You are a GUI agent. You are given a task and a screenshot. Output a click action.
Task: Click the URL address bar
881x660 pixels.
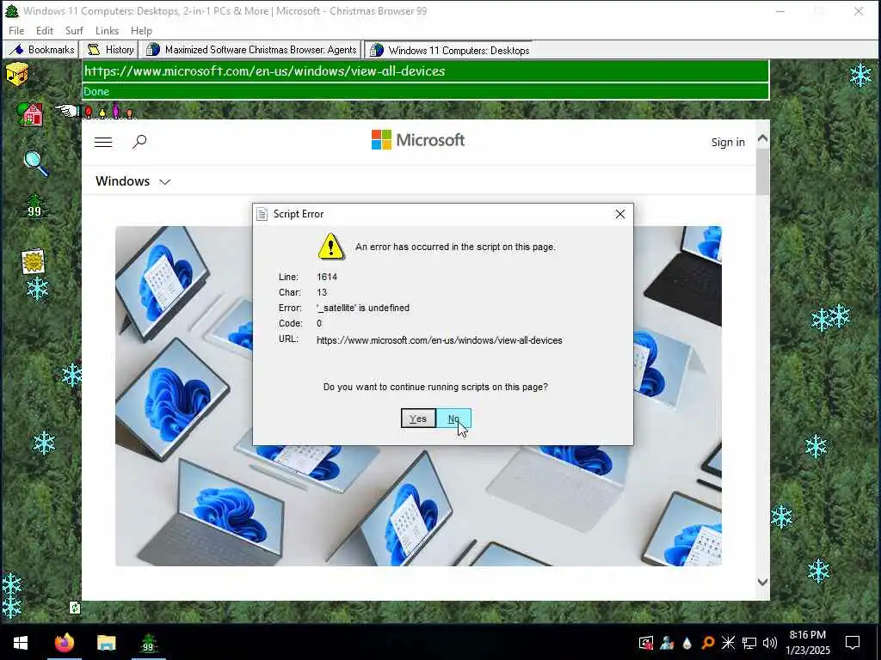click(425, 71)
